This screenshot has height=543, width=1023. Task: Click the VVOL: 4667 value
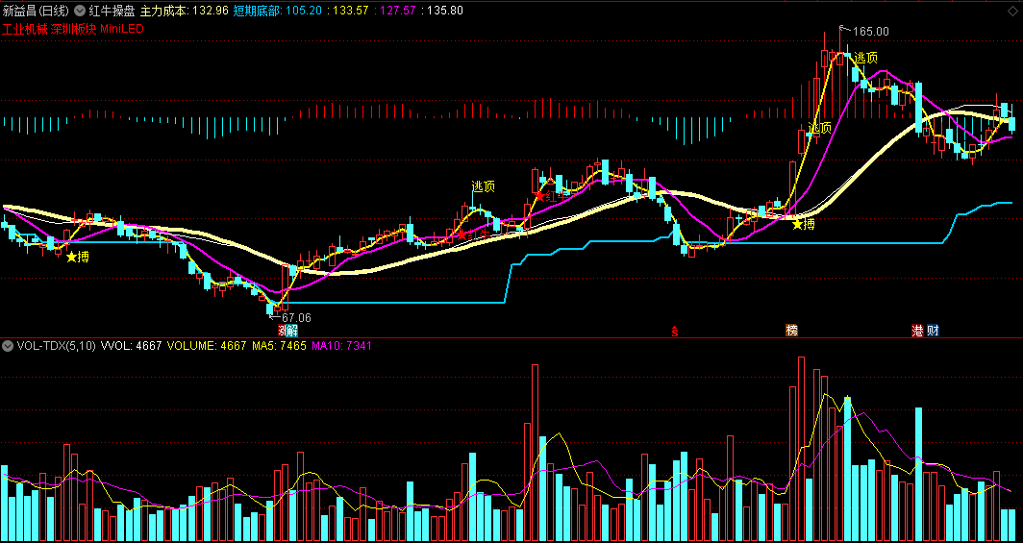[132, 345]
